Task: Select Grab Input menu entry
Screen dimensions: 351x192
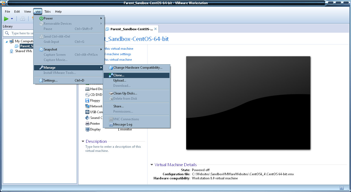Action: (69, 42)
